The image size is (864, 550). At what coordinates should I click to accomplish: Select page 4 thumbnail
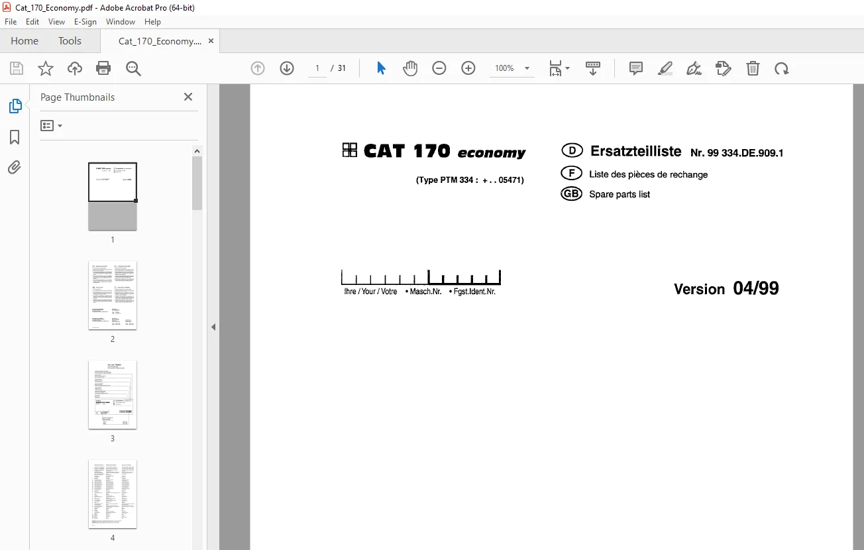pyautogui.click(x=113, y=494)
